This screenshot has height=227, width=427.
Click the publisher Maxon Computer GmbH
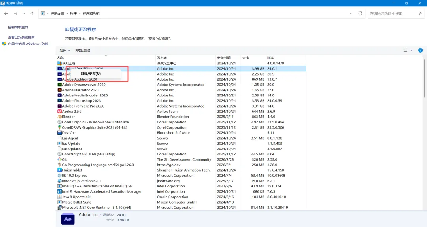coord(177,202)
